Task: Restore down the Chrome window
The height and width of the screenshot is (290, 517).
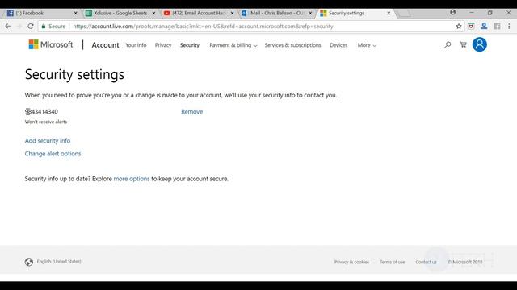Action: (x=490, y=13)
